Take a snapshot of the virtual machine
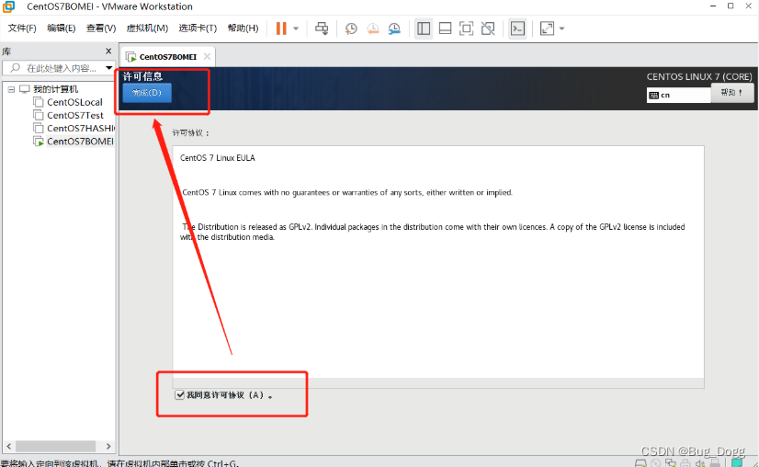This screenshot has width=759, height=467. [351, 28]
